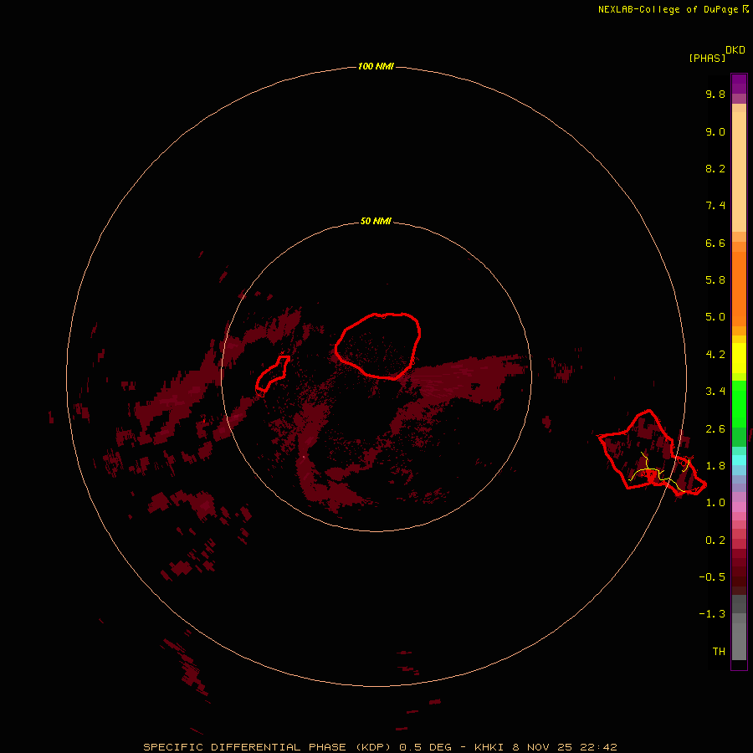The image size is (753, 753).
Task: Click the 4.2 value on the color scale
Action: [x=715, y=355]
